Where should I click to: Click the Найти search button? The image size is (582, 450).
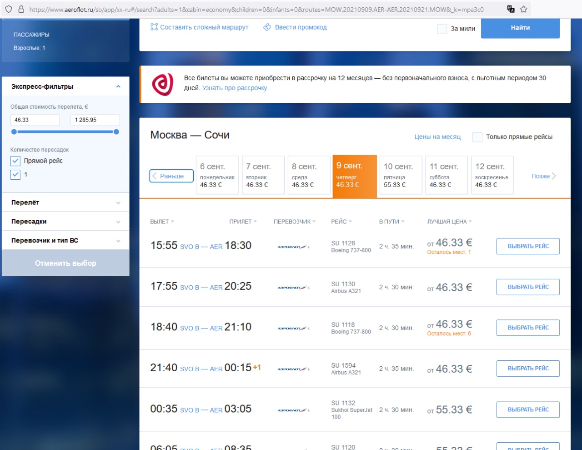click(520, 28)
